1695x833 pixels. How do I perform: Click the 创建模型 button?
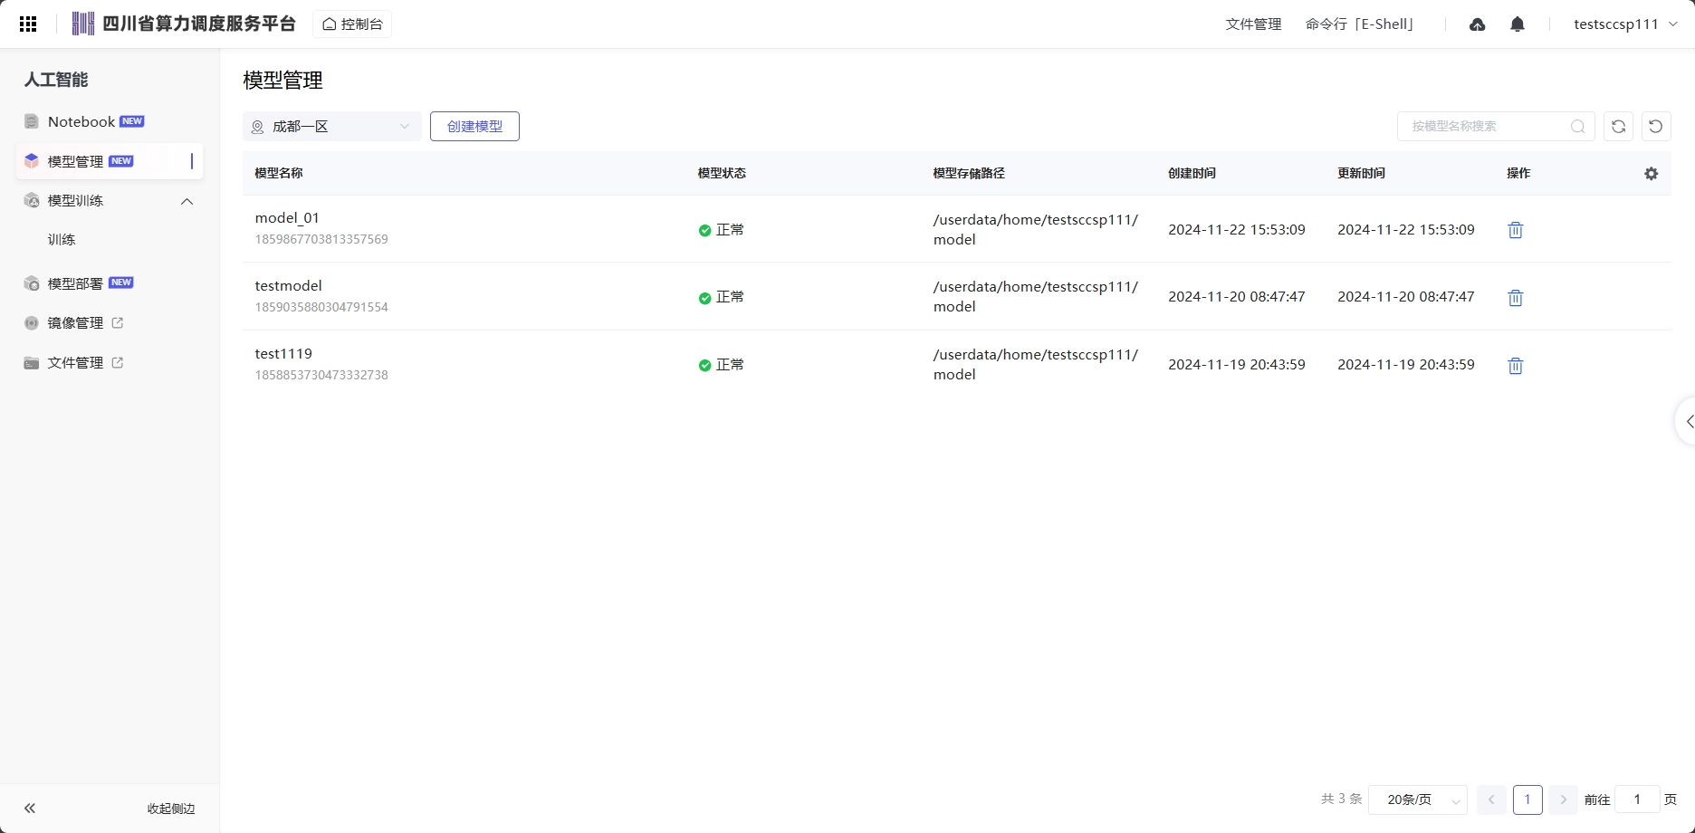(x=474, y=127)
